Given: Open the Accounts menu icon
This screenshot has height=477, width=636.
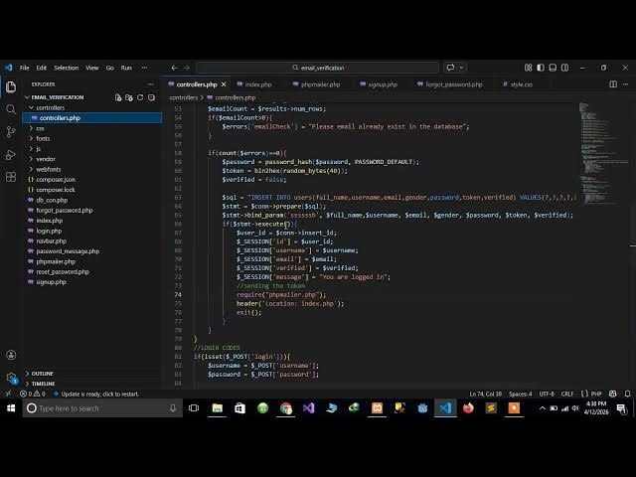Looking at the screenshot, I should [11, 355].
